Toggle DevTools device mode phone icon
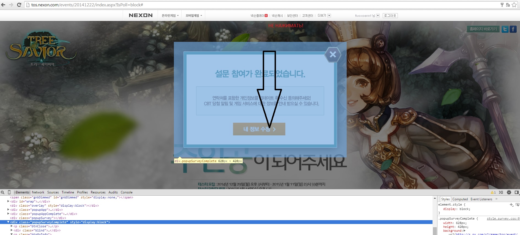 [x=9, y=192]
